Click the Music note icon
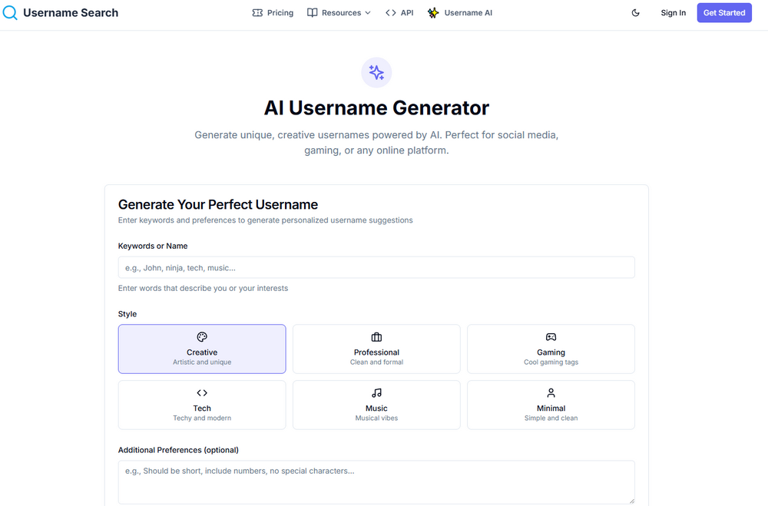768x506 pixels. click(376, 392)
